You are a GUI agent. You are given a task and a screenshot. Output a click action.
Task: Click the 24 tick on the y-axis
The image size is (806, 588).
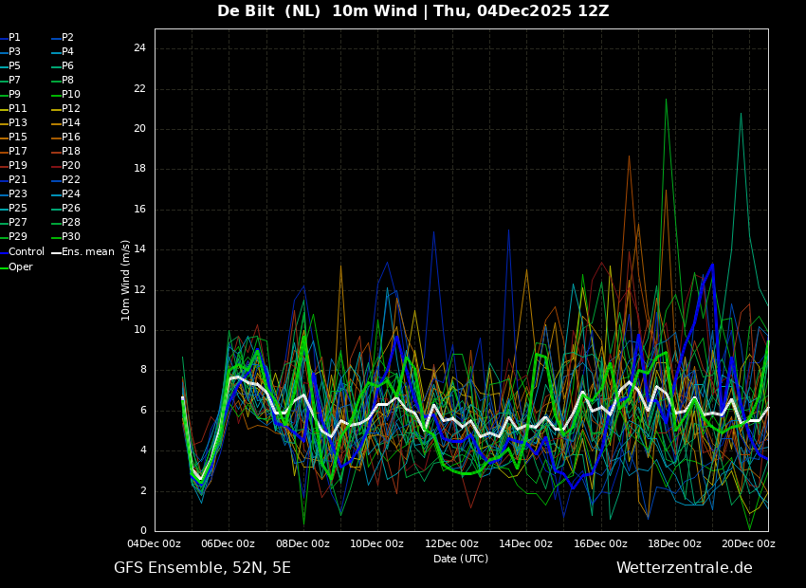pyautogui.click(x=139, y=48)
